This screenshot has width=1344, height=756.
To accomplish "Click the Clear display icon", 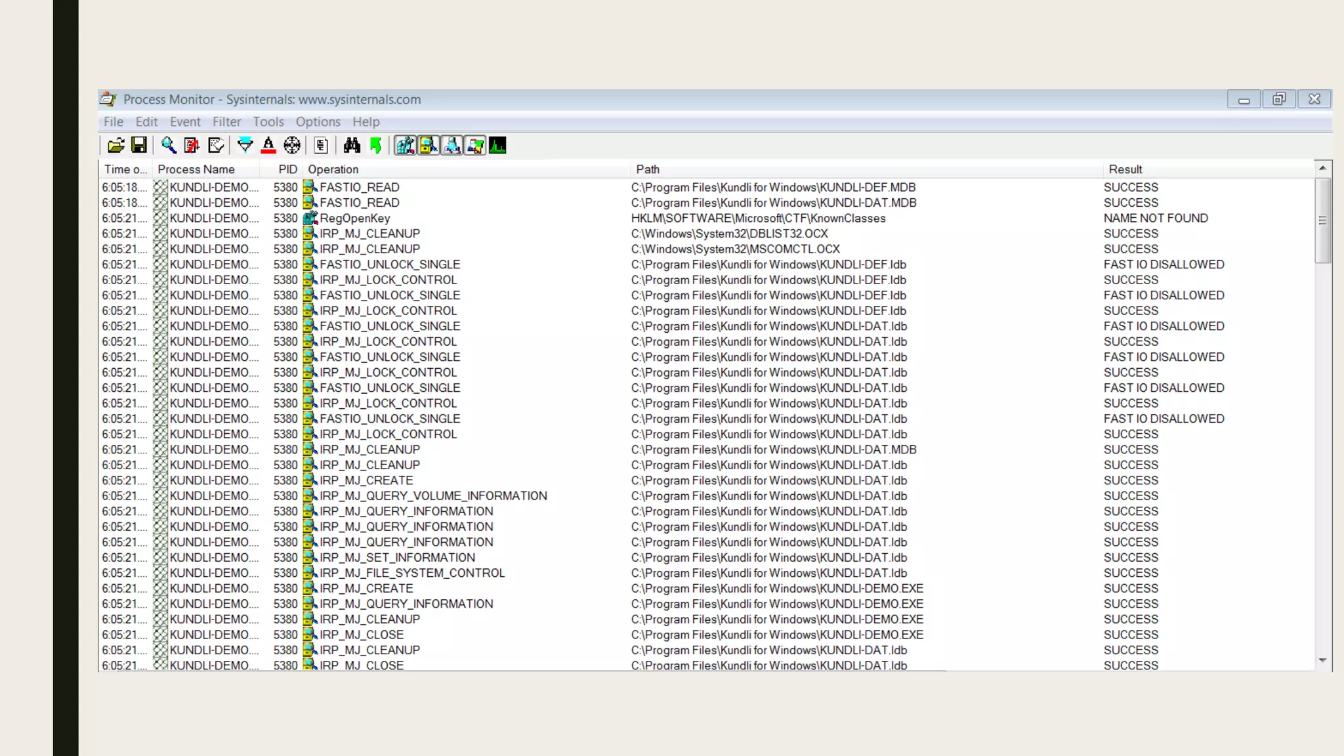I will [x=216, y=146].
